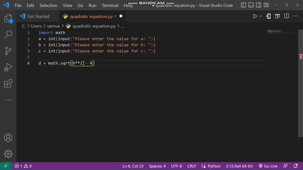Screen dimensions: 303x170
Task: Click the 'value for a' input line
Action: click(97, 39)
